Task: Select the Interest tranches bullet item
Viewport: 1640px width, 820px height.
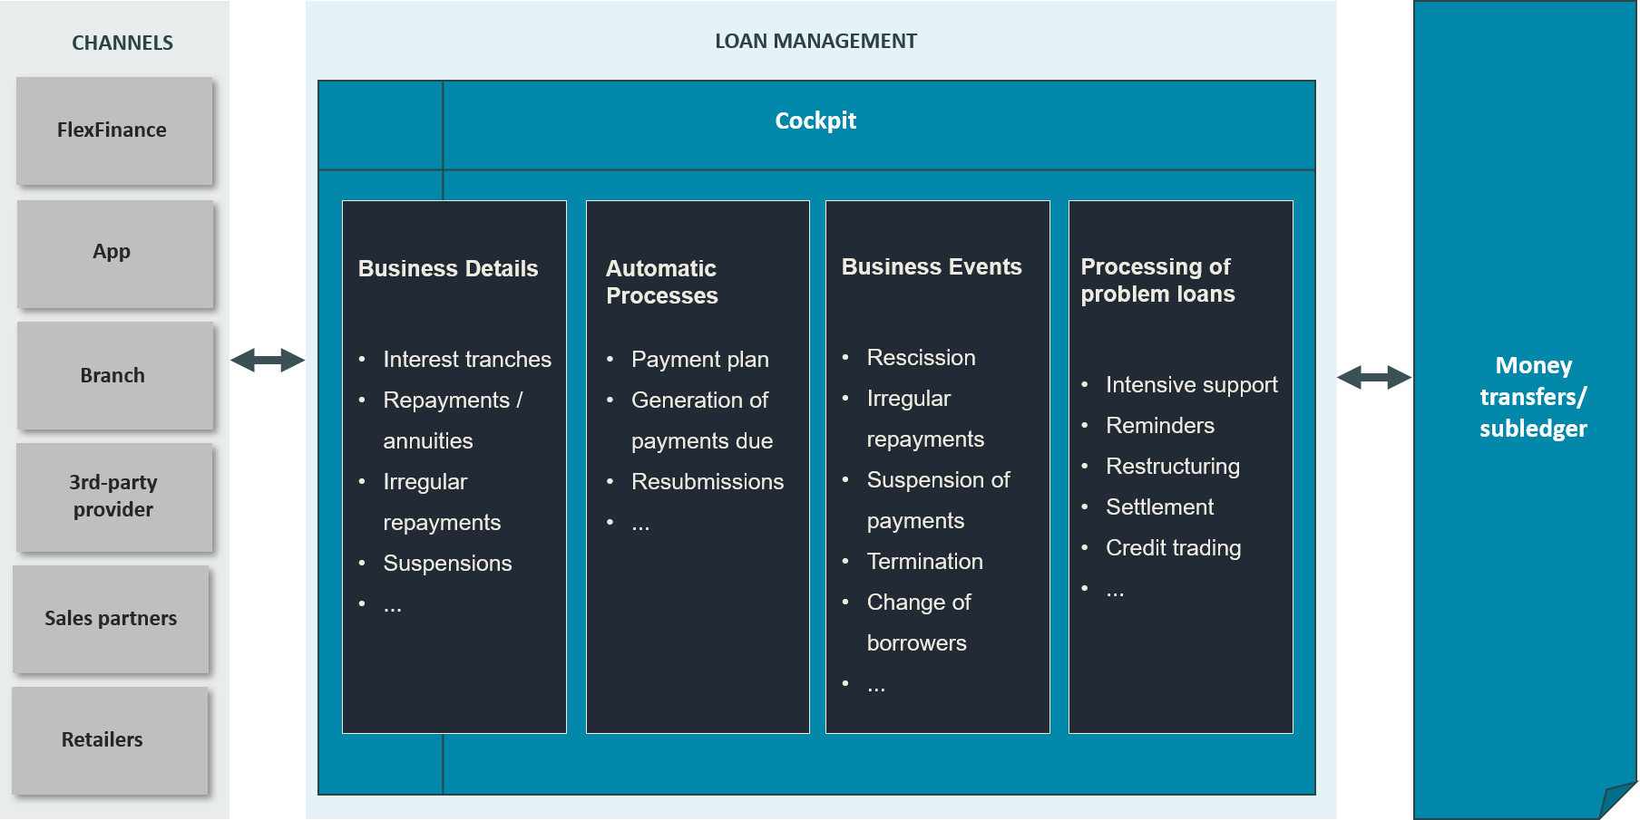Action: pos(466,360)
